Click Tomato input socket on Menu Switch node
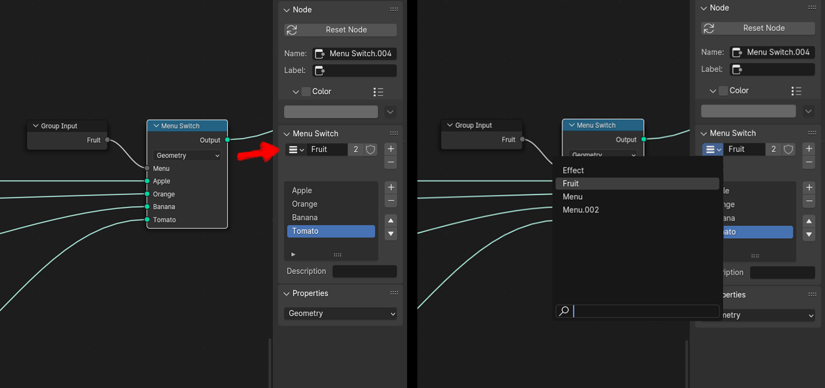The image size is (825, 388). pos(147,220)
